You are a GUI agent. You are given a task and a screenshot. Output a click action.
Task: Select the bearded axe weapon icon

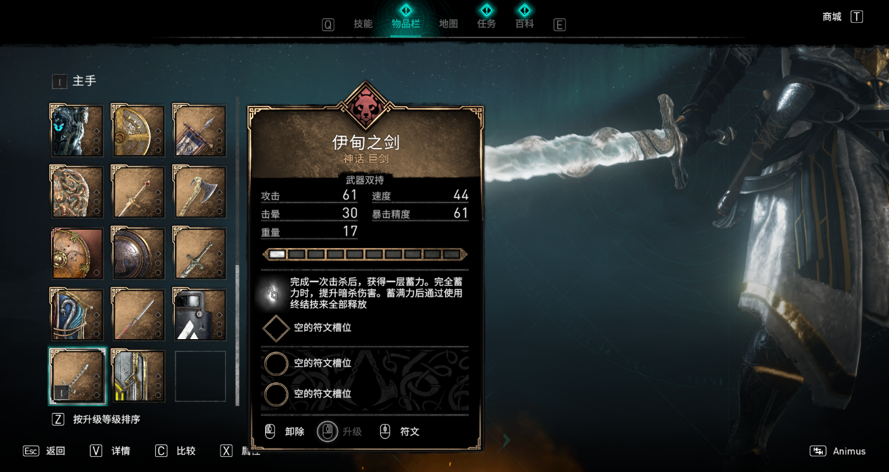pos(200,191)
